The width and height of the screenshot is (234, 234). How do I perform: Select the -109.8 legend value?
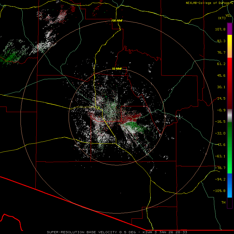[219, 191]
